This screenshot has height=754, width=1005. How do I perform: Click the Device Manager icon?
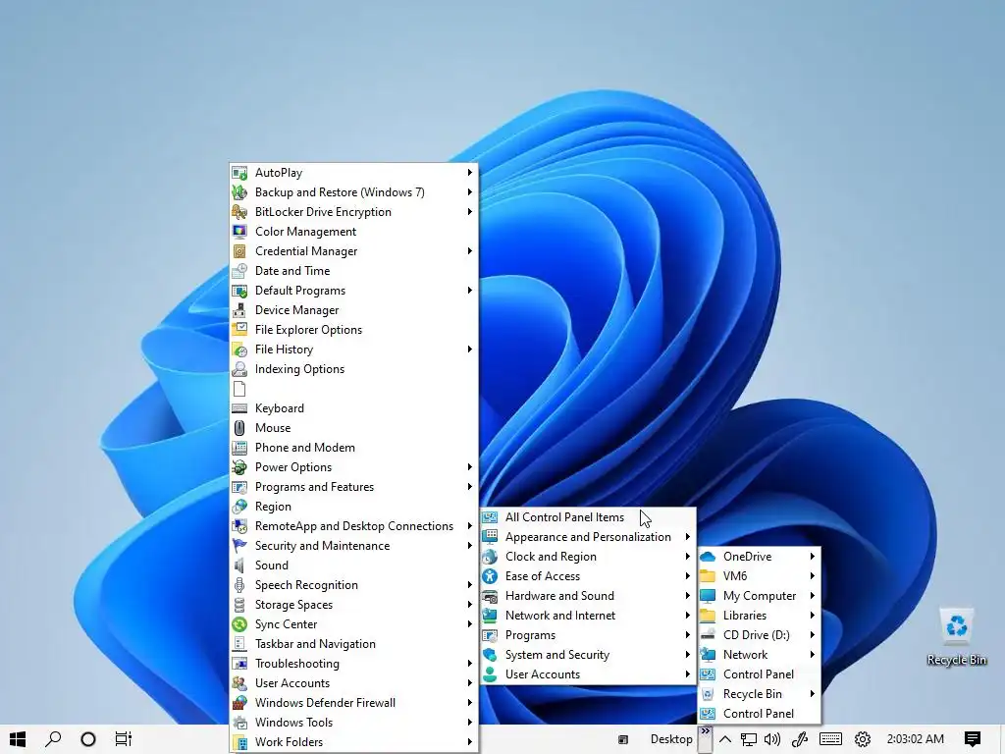(239, 310)
